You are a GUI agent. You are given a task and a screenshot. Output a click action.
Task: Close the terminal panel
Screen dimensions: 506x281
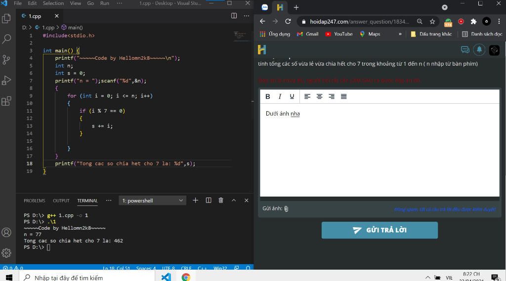(x=246, y=201)
